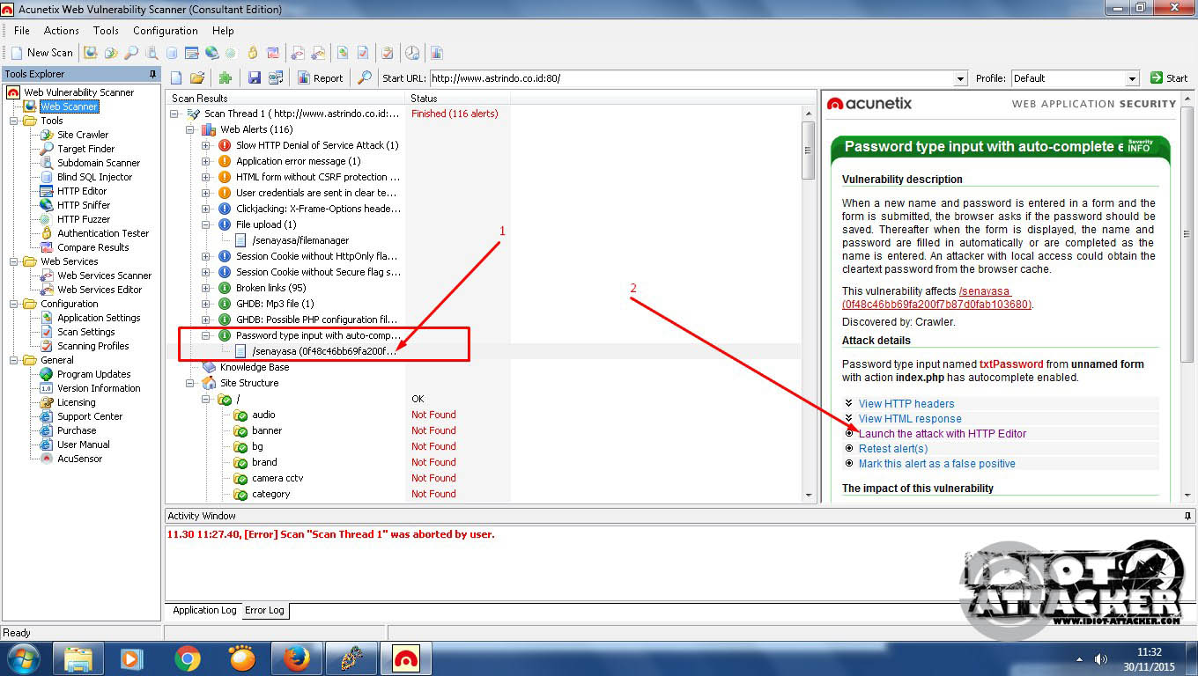Expand Broken links (95) node

click(x=206, y=288)
